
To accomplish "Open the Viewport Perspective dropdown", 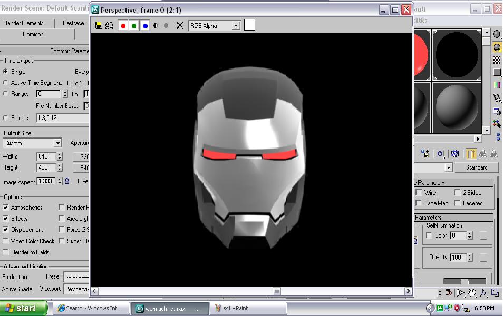I will click(76, 289).
